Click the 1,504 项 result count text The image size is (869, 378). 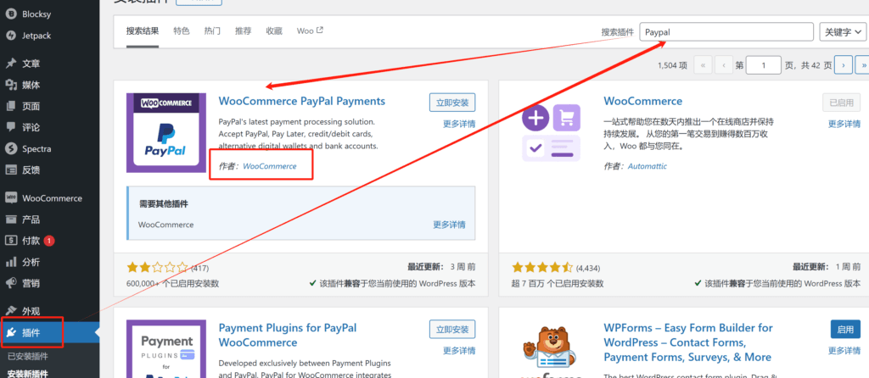coord(672,65)
